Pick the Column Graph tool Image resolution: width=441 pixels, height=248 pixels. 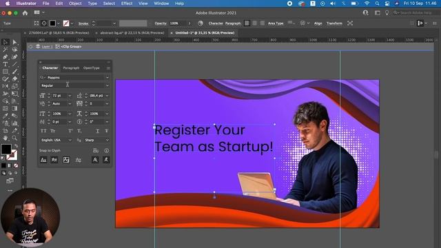click(14, 123)
